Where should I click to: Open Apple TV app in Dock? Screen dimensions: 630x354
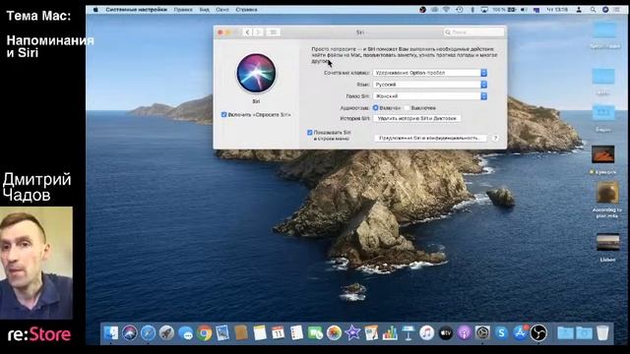[x=445, y=333]
